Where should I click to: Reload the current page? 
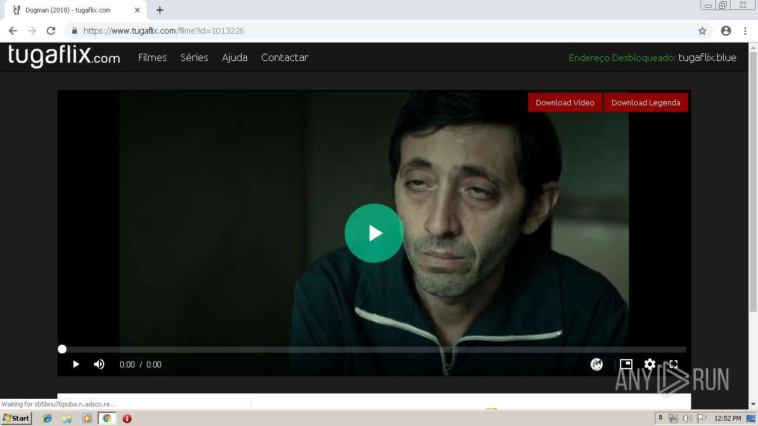[x=51, y=31]
